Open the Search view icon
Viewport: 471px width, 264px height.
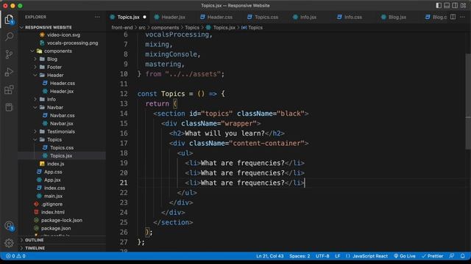[x=9, y=37]
